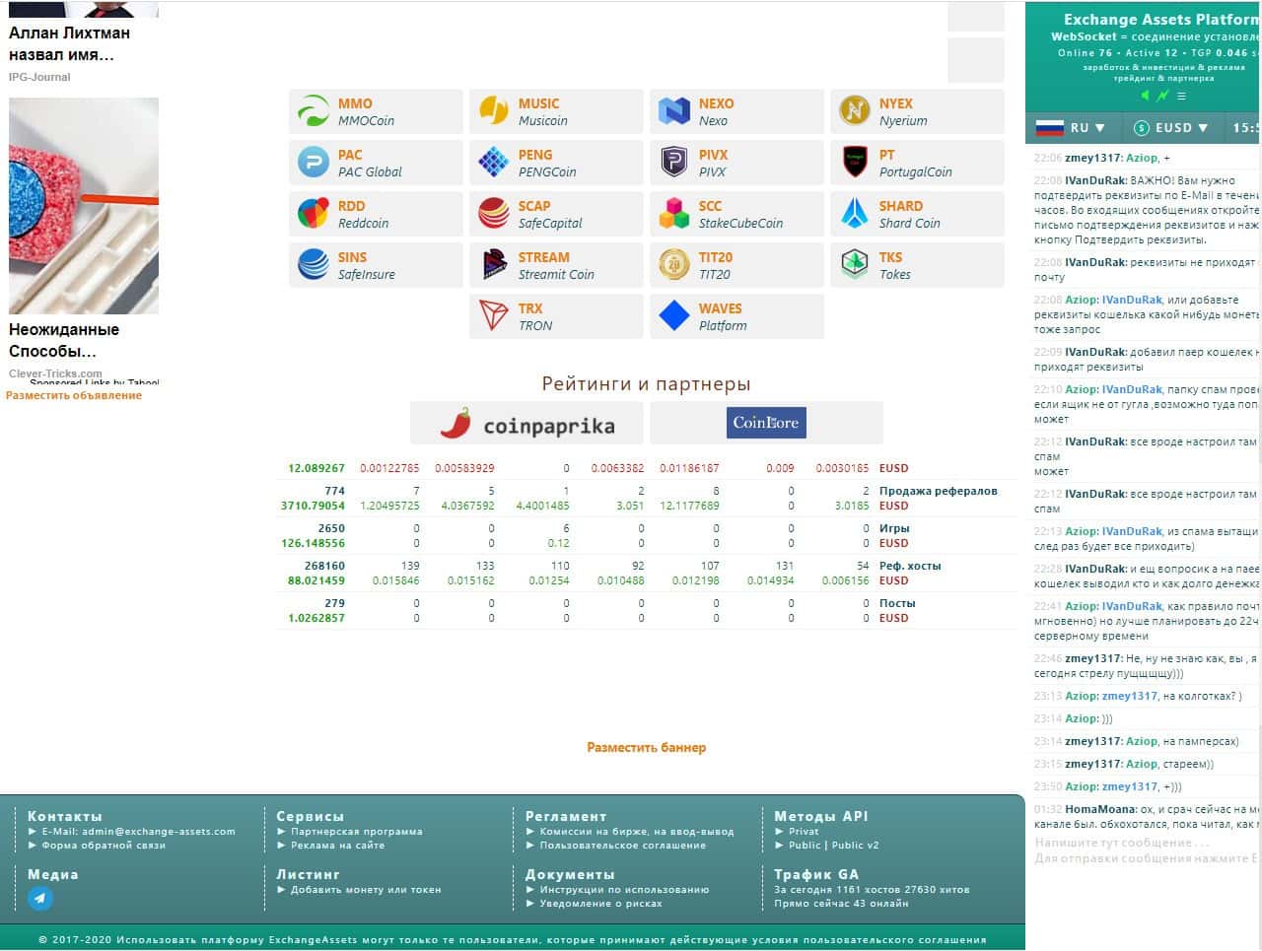Click the Clever-Tricks.com ad source

(x=55, y=374)
